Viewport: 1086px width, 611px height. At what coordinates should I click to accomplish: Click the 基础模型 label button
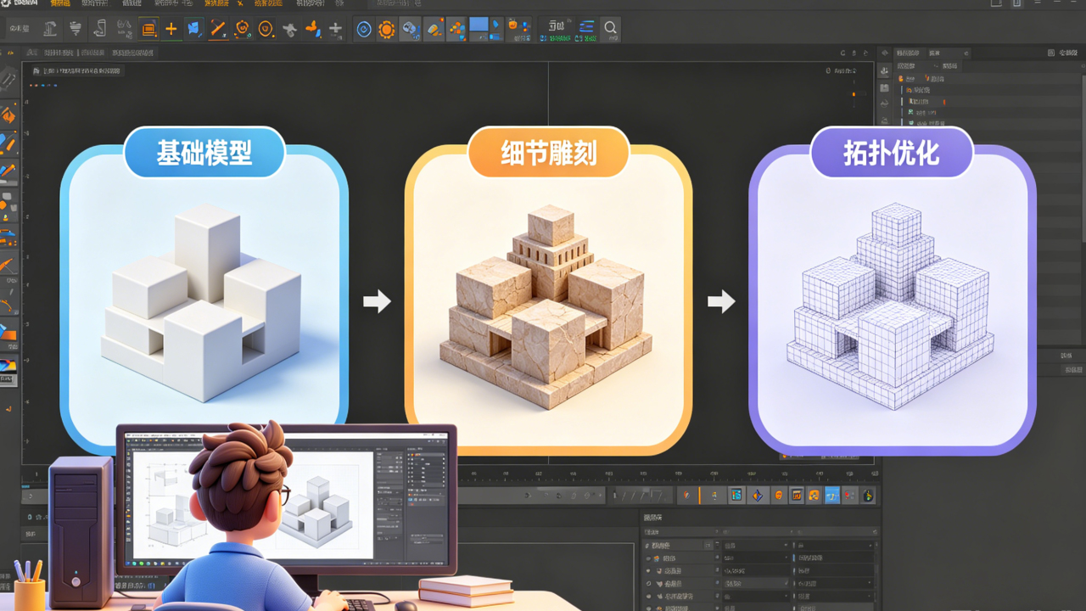[204, 153]
